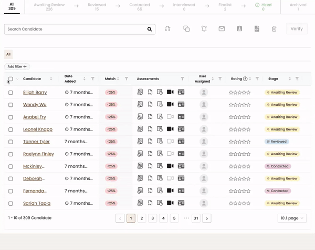
Task: Expand the Add filter control
Action: tap(17, 67)
